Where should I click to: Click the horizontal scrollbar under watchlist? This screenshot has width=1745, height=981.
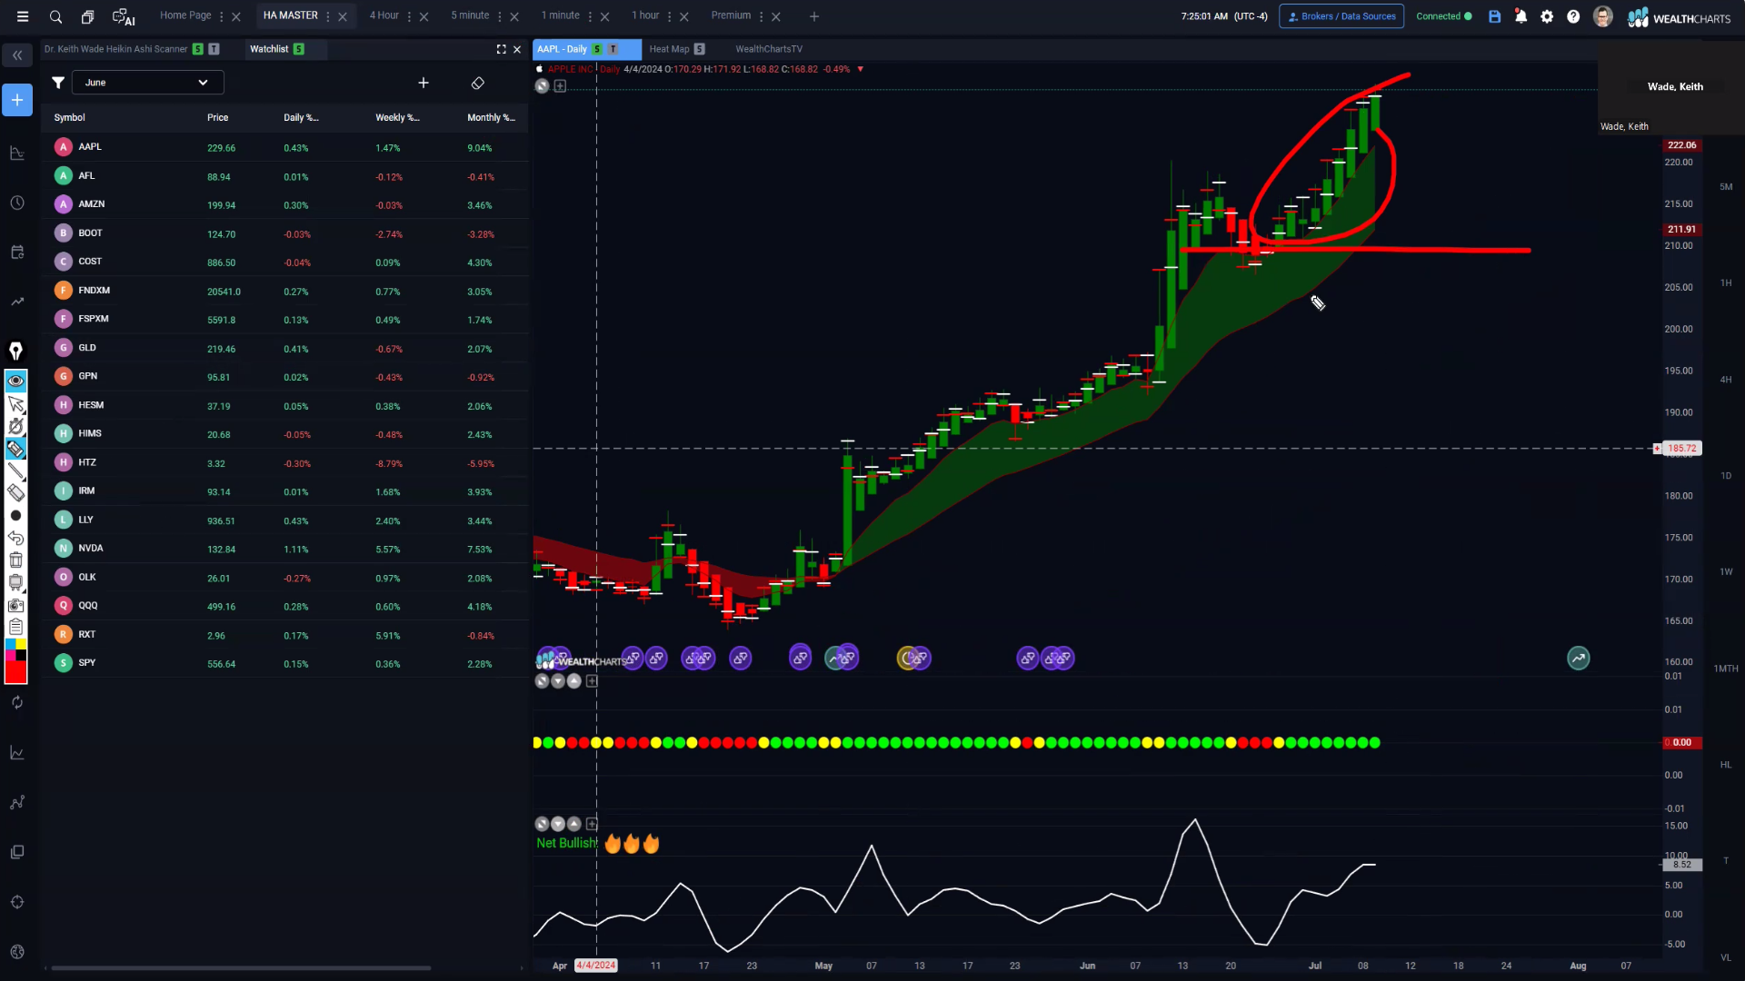tap(241, 968)
